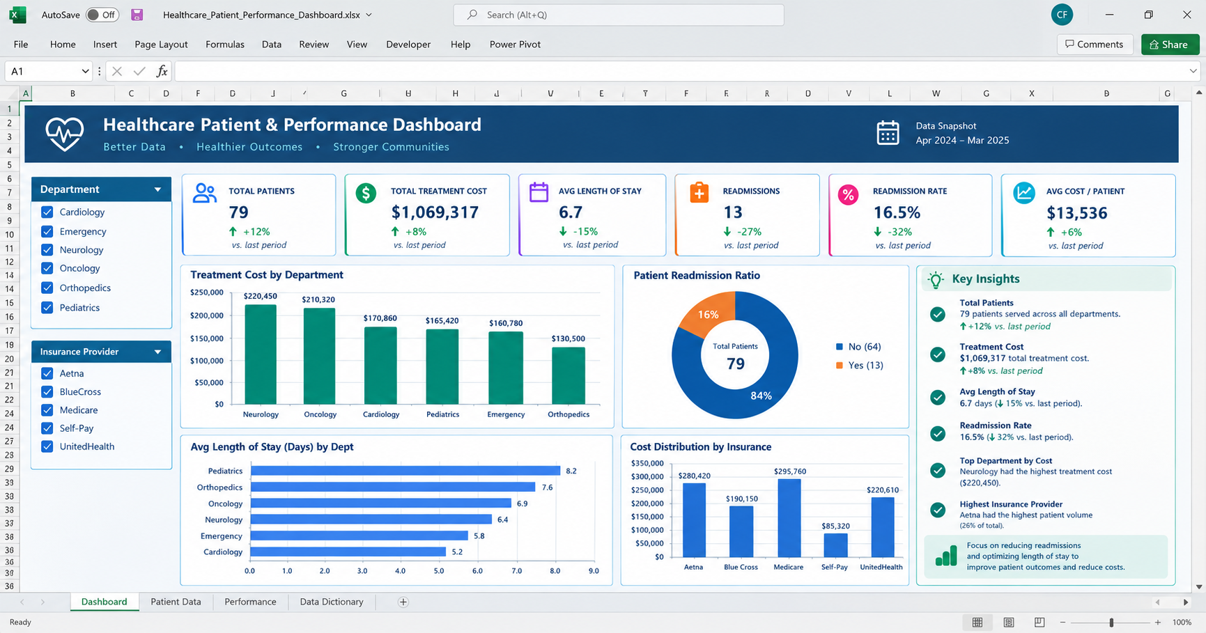Click the CF account avatar
This screenshot has width=1206, height=633.
[x=1062, y=15]
